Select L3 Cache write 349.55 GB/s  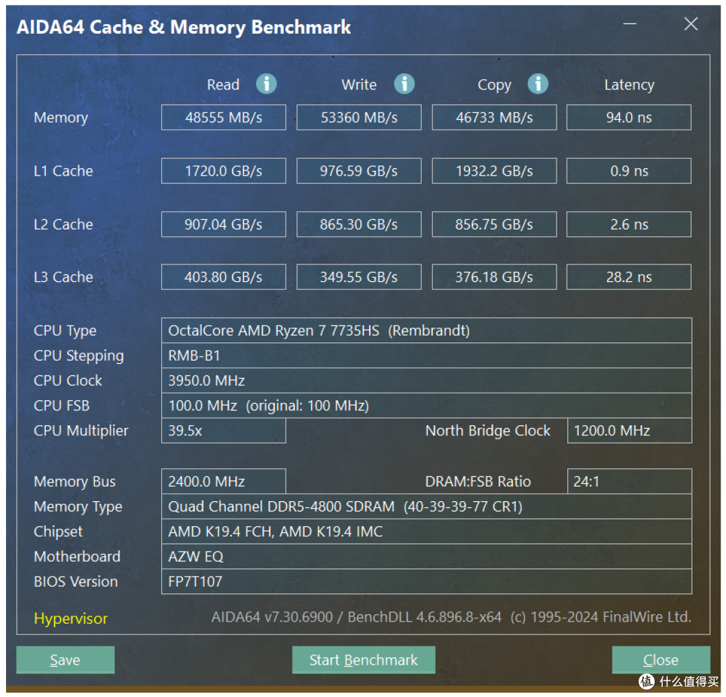pyautogui.click(x=359, y=277)
